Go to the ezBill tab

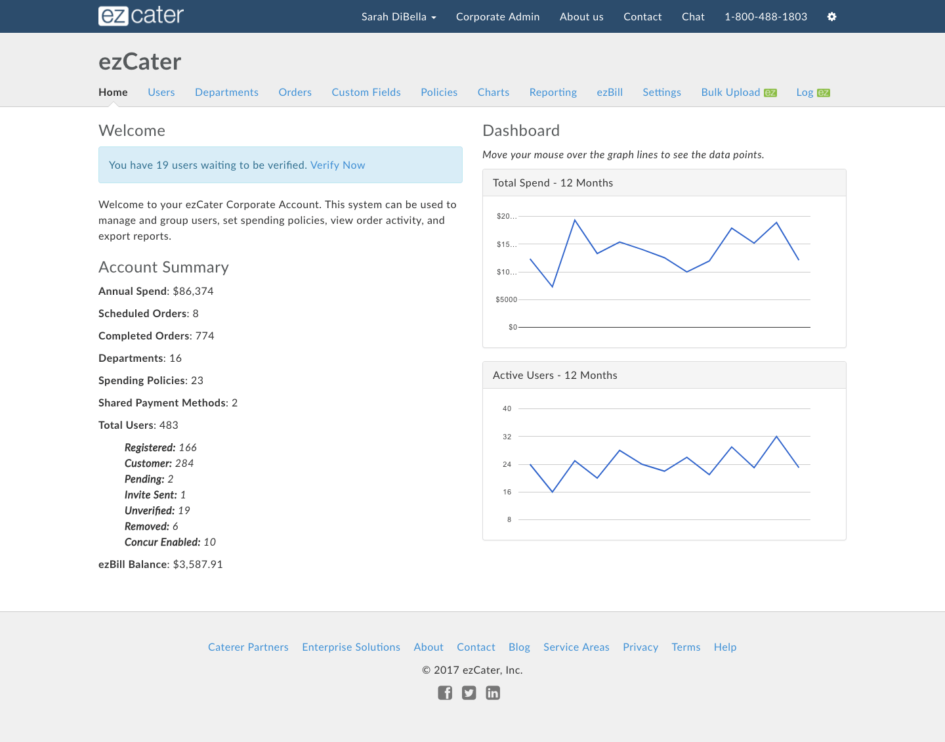click(610, 93)
